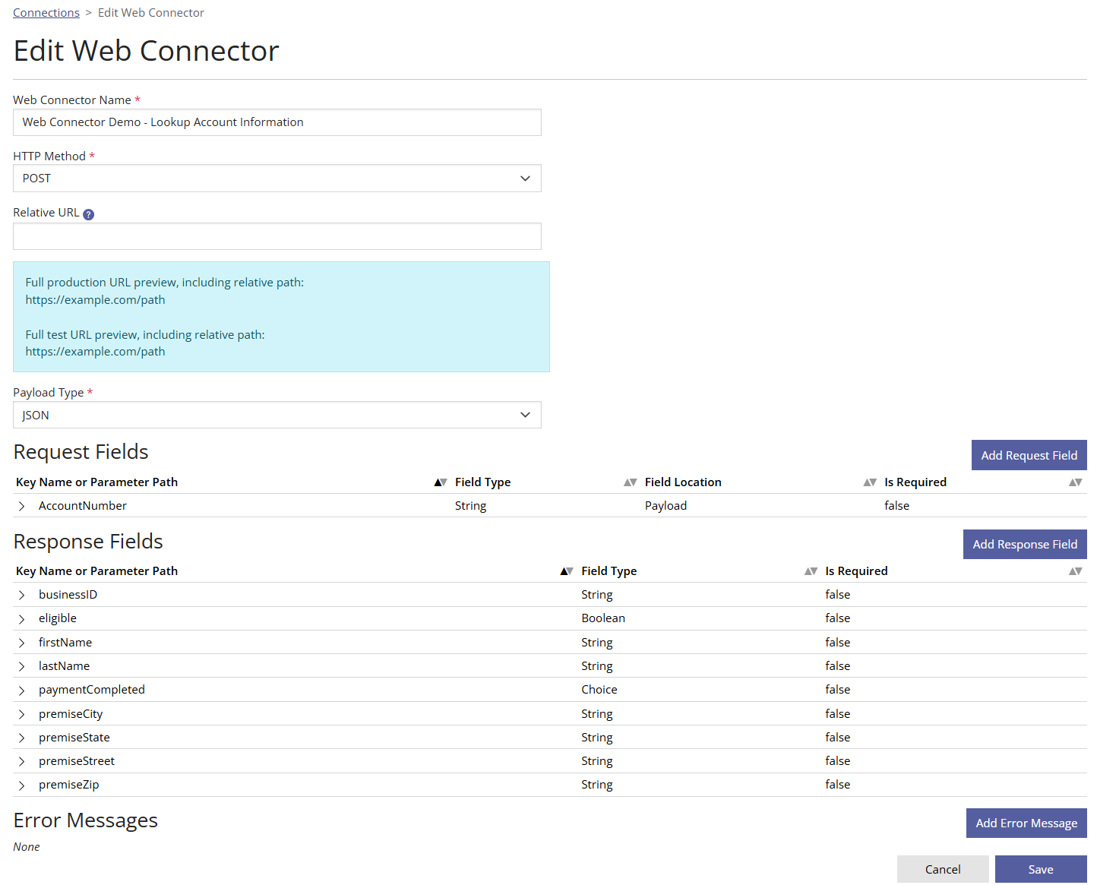Expand the paymentCompleted response field
The width and height of the screenshot is (1097, 885).
coord(21,689)
